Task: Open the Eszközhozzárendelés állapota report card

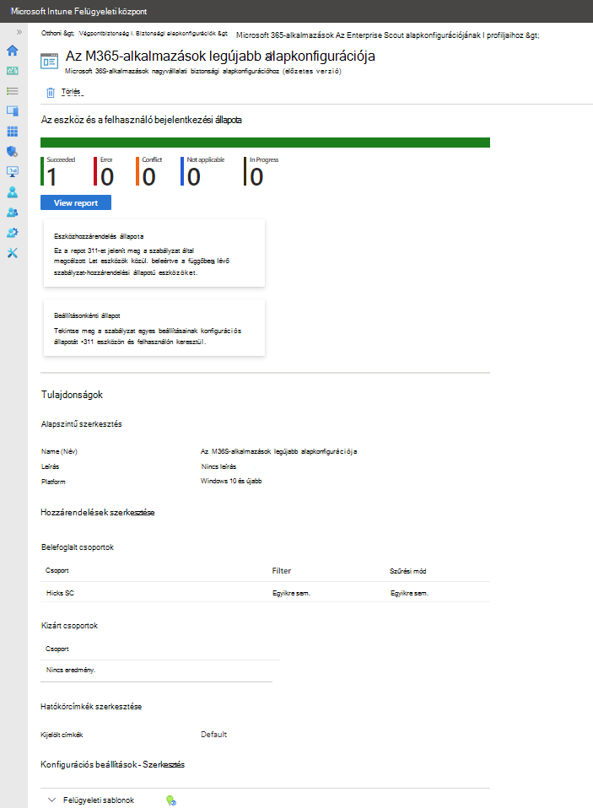Action: coord(154,253)
